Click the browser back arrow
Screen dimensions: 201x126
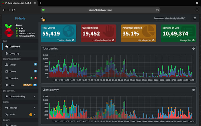coord(4,10)
